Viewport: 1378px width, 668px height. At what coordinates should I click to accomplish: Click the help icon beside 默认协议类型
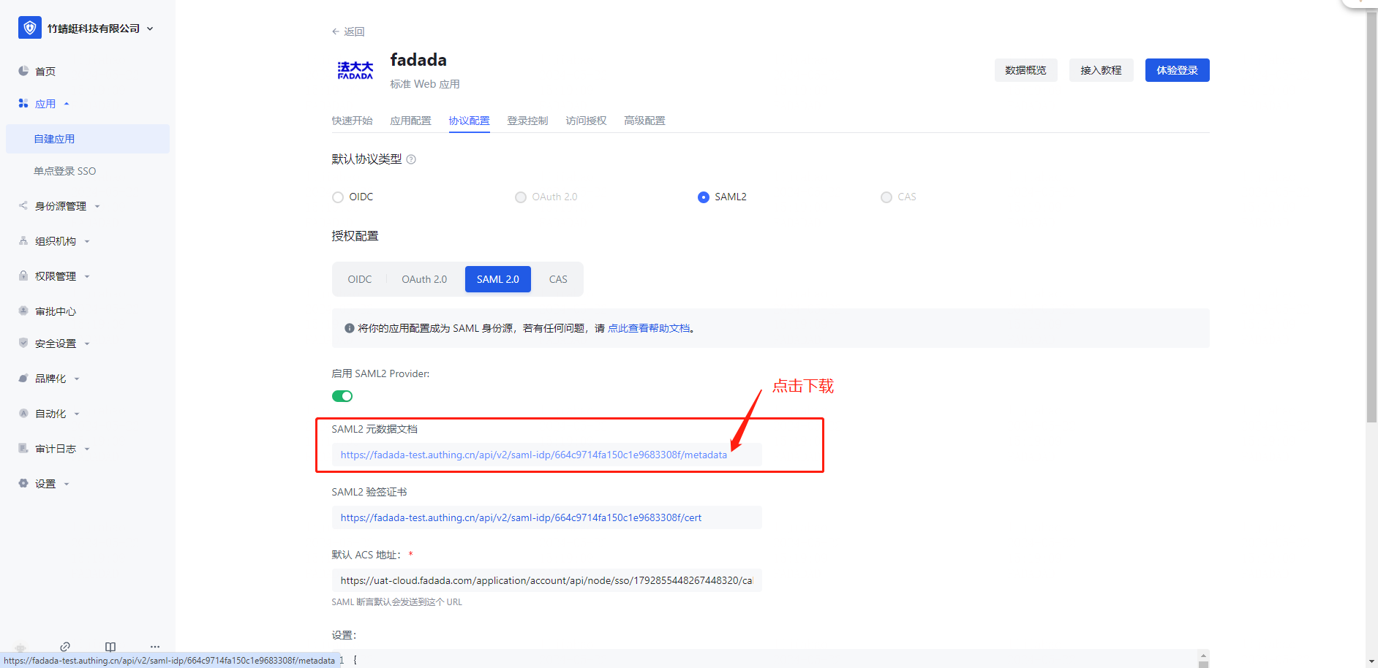pyautogui.click(x=411, y=159)
